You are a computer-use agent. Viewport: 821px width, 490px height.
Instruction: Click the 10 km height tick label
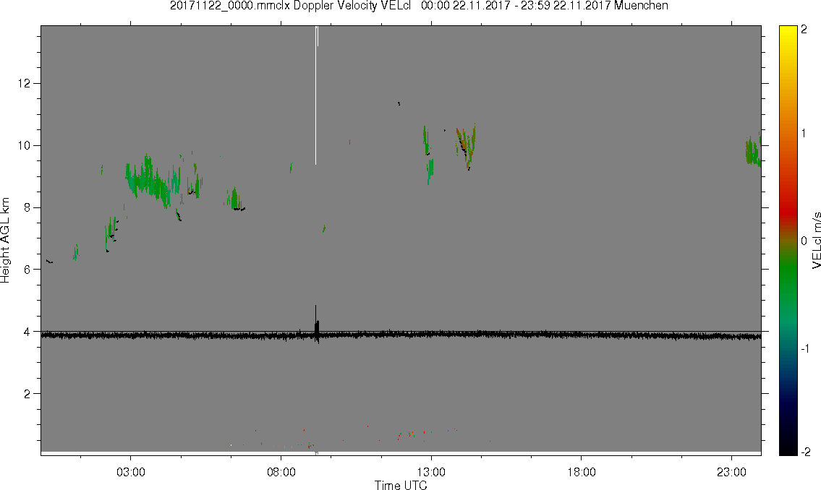point(24,145)
